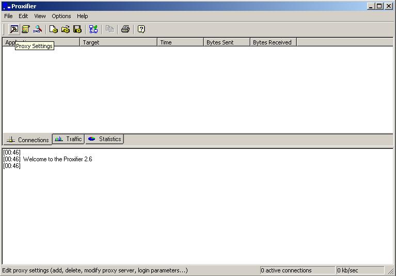Close the Proxifier window

389,6
